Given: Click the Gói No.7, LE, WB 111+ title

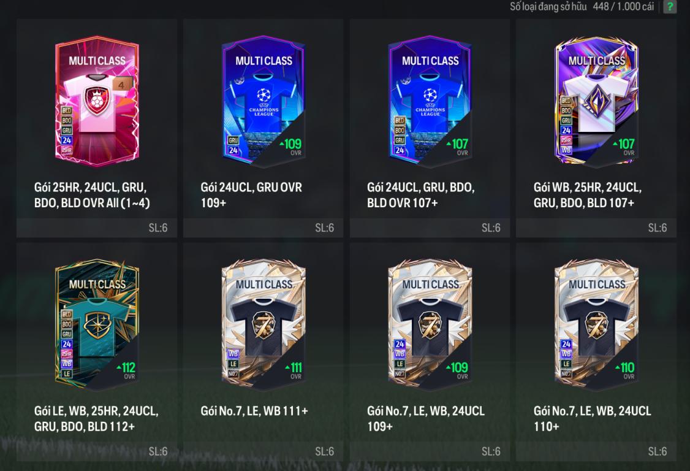Looking at the screenshot, I should tap(254, 411).
